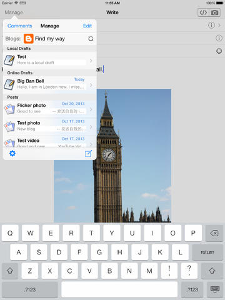Select the Big Ben tower photo

112,156
